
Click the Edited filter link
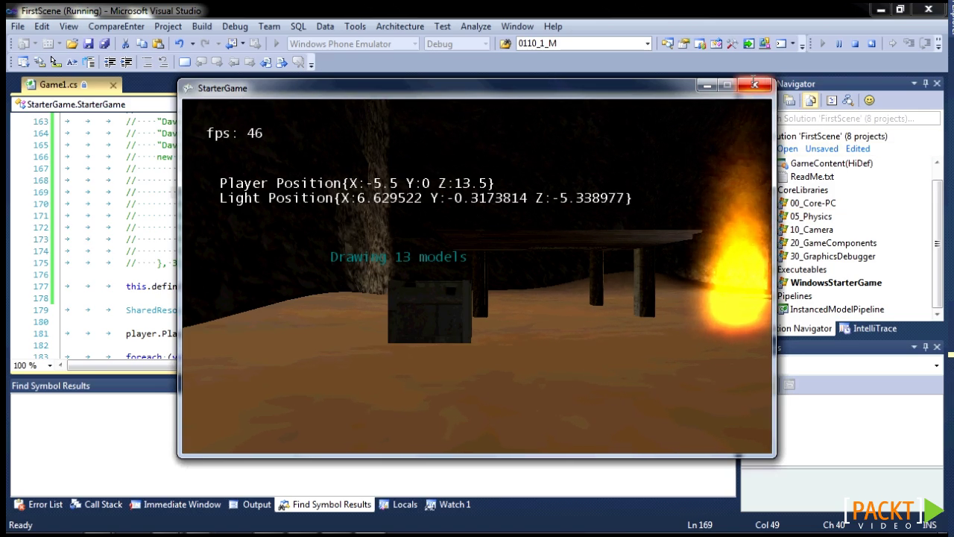(858, 149)
